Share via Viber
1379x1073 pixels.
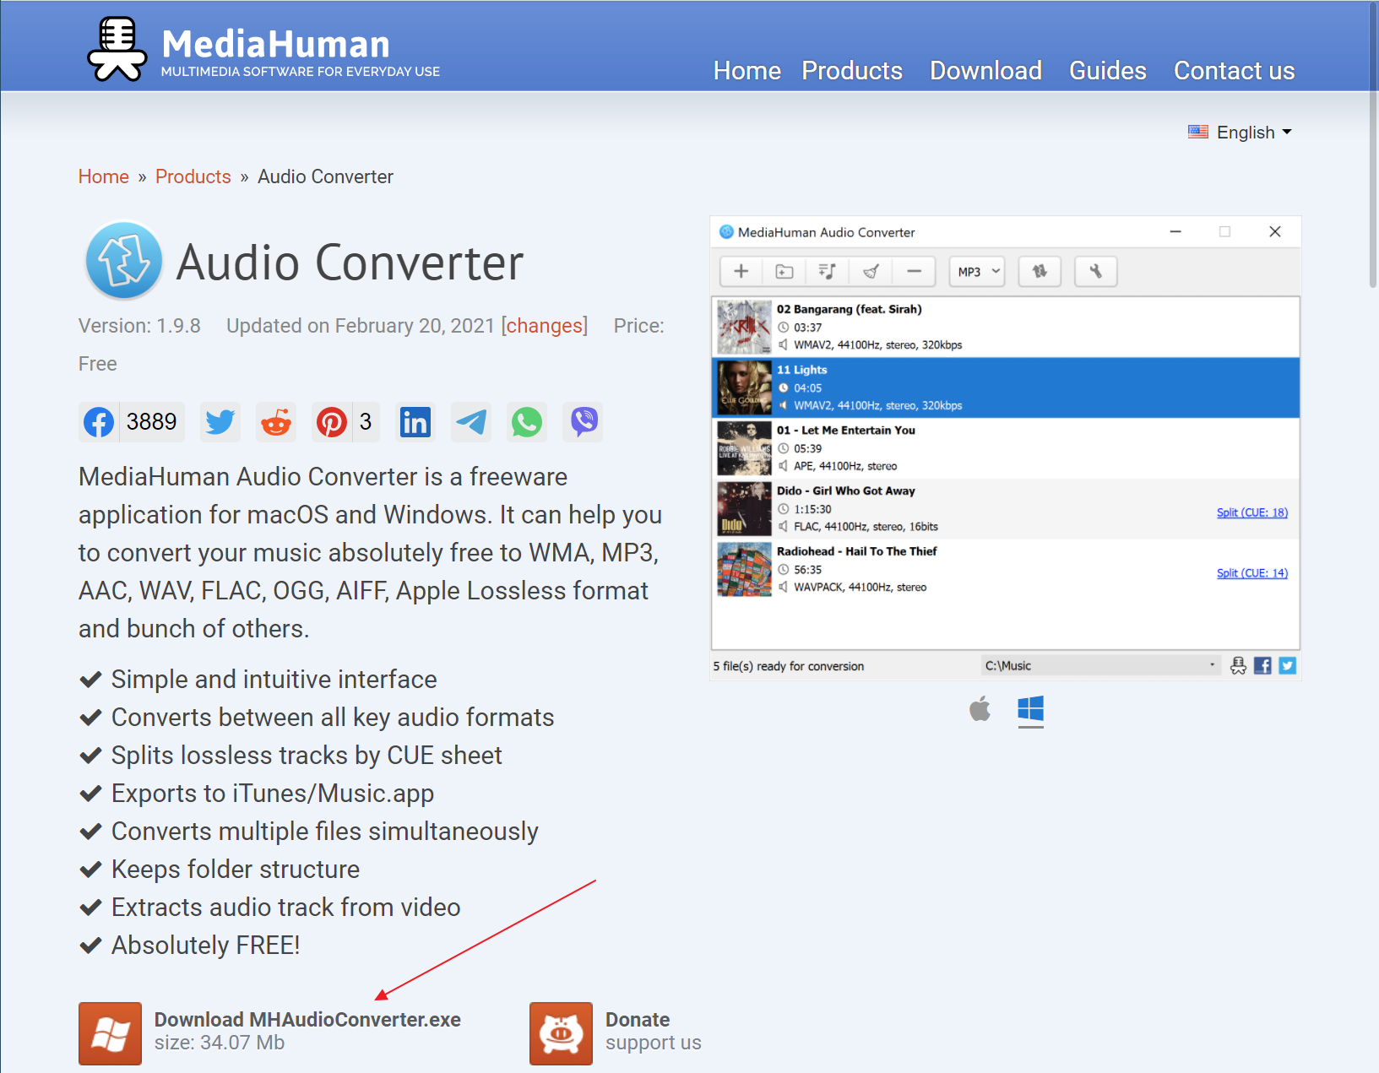(584, 422)
